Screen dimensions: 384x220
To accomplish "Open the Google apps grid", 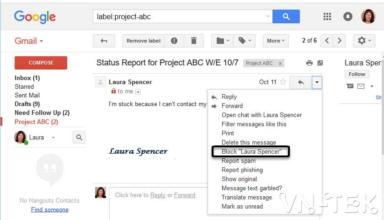I will [x=327, y=16].
